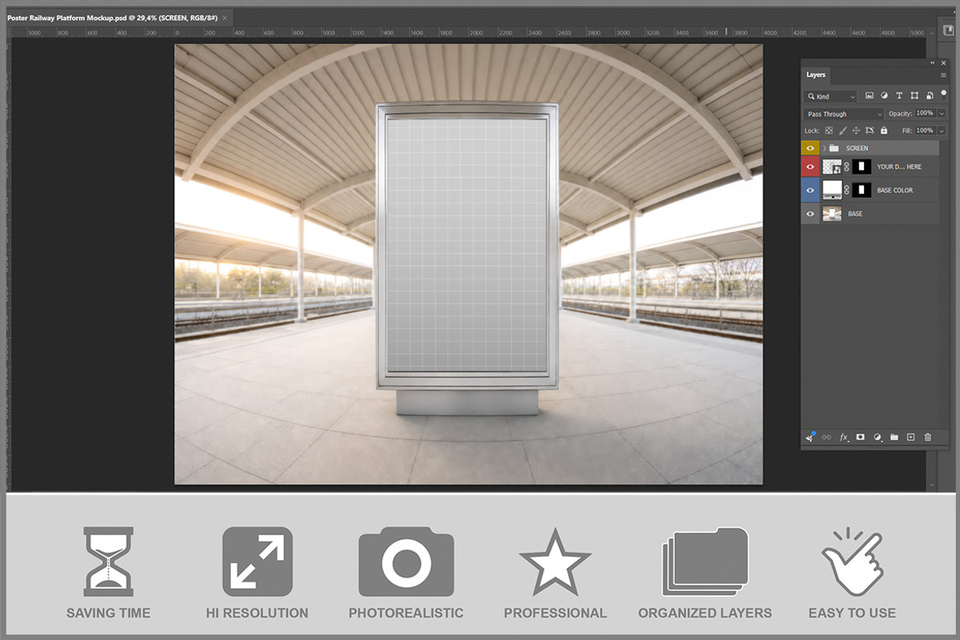The height and width of the screenshot is (640, 960).
Task: Lock position move icon
Action: tap(856, 130)
